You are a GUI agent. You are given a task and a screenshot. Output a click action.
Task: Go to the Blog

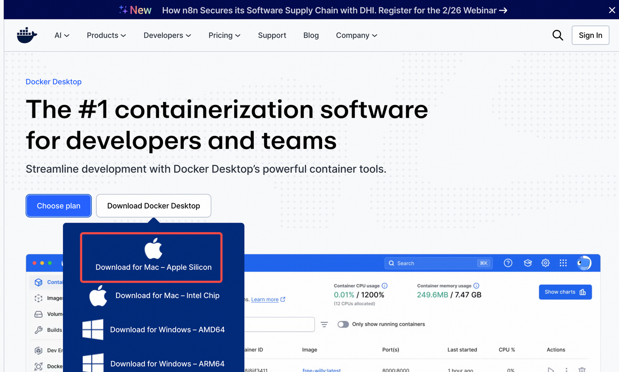click(x=311, y=35)
